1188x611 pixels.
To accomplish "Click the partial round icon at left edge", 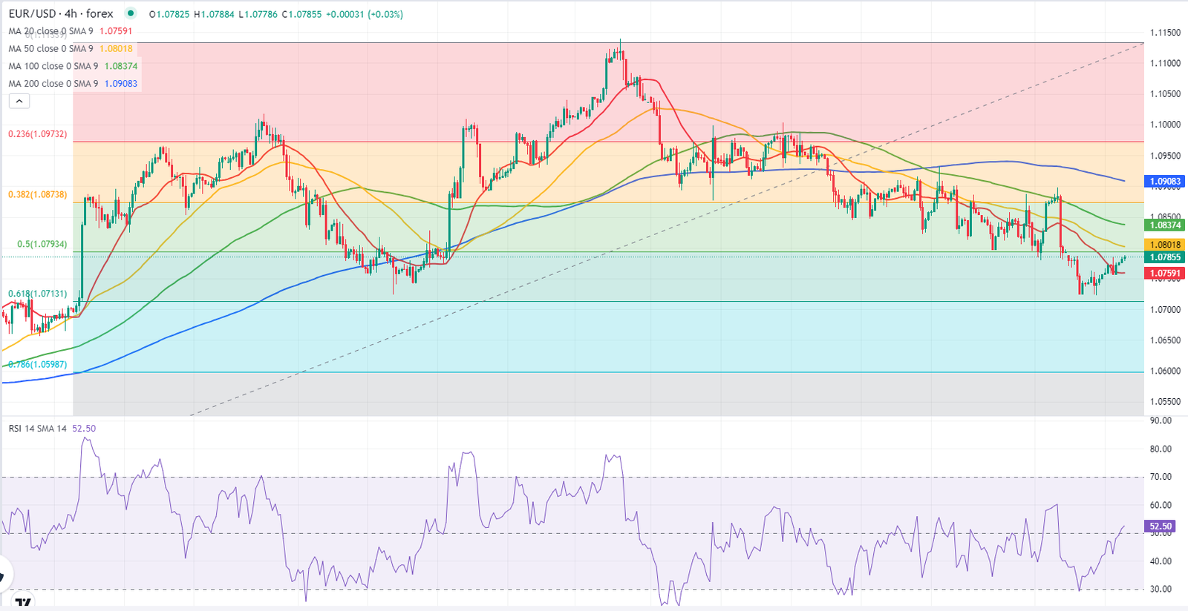I will click(x=4, y=575).
